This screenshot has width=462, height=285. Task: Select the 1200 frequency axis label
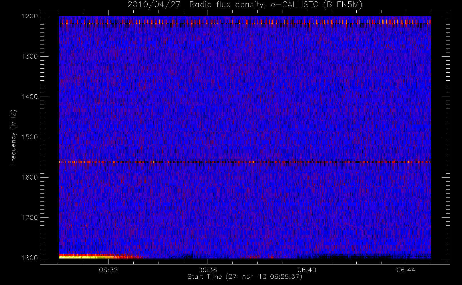(30, 16)
